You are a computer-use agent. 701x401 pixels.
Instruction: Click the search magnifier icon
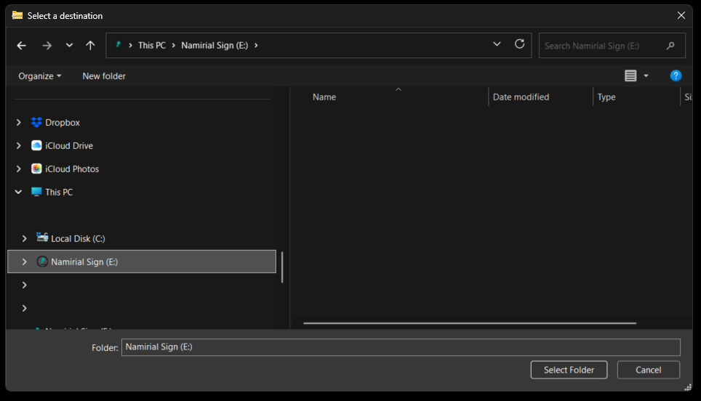click(670, 46)
